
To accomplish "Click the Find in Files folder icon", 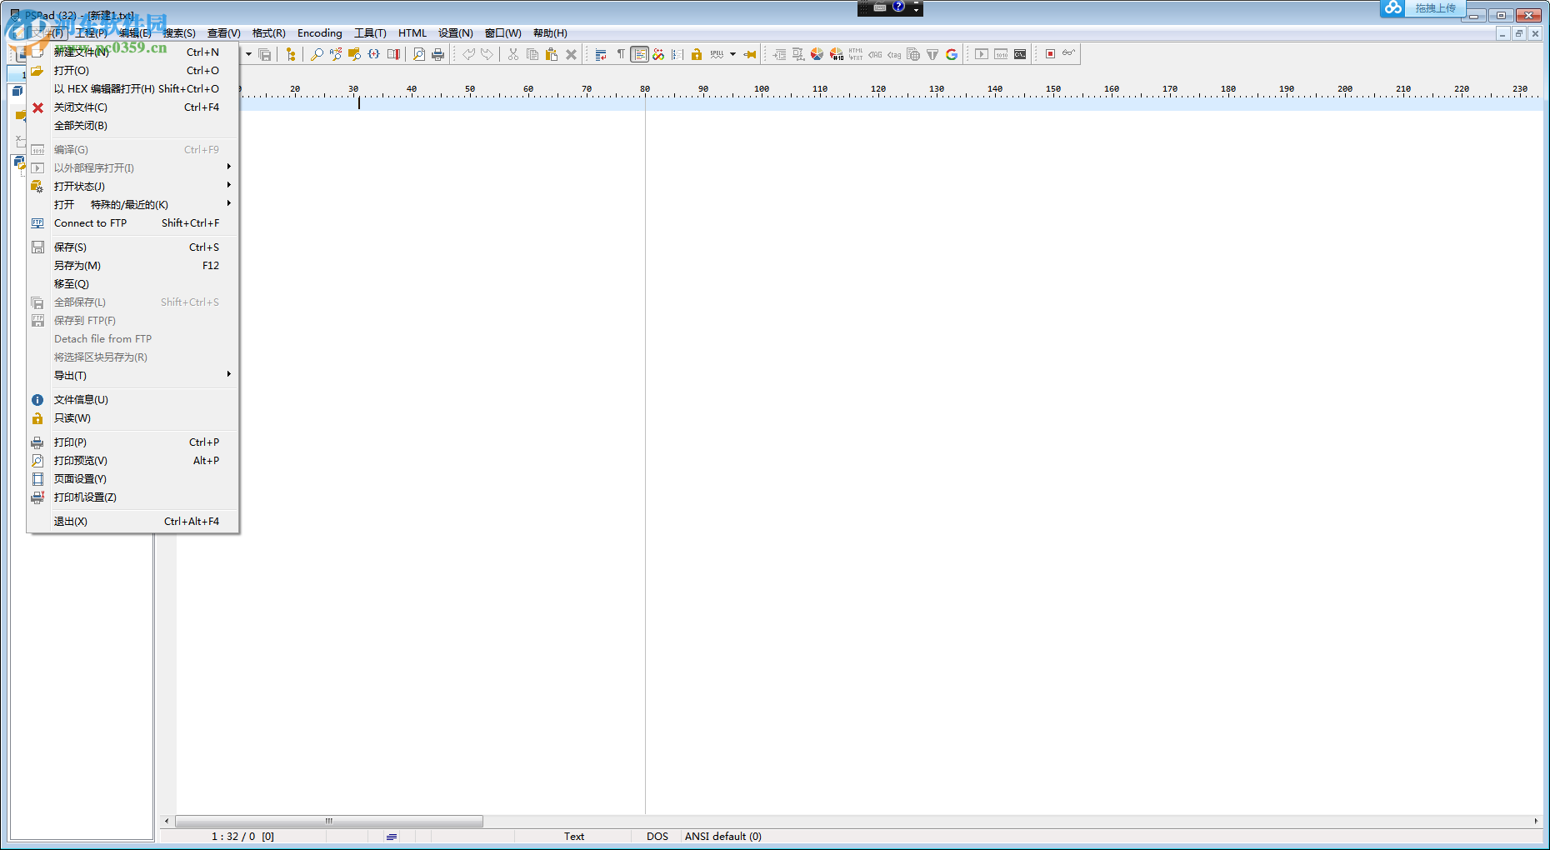I will coord(355,55).
